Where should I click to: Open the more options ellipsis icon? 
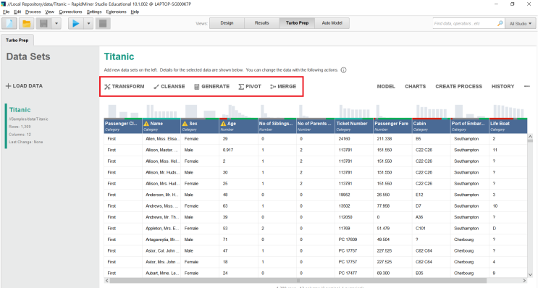527,86
